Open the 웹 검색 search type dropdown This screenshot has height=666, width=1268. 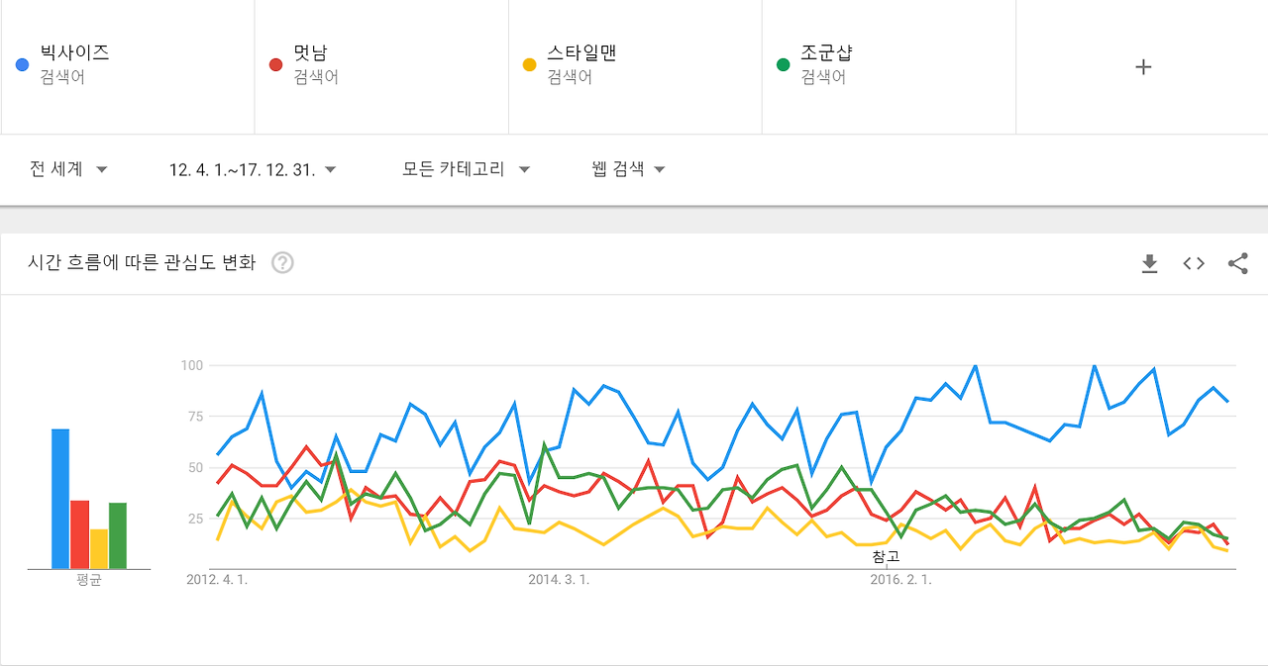tap(628, 169)
